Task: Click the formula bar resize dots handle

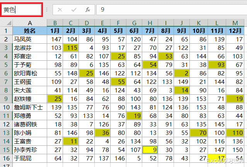Action: click(x=47, y=10)
